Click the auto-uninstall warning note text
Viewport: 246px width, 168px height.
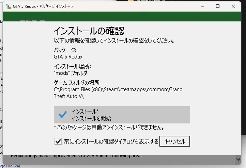pyautogui.click(x=109, y=128)
